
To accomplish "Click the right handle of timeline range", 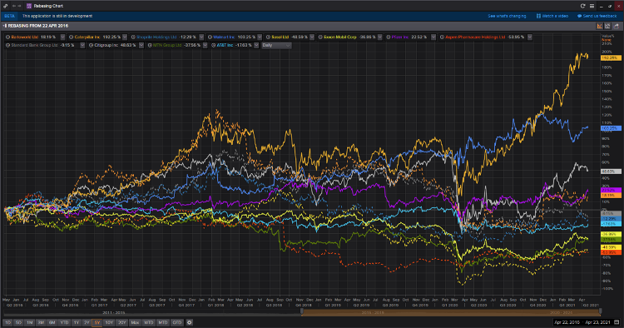I will 600,311.
